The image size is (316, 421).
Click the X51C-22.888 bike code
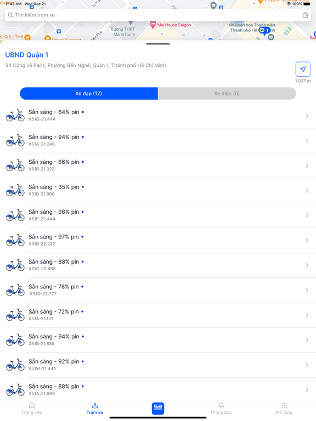[x=42, y=269]
